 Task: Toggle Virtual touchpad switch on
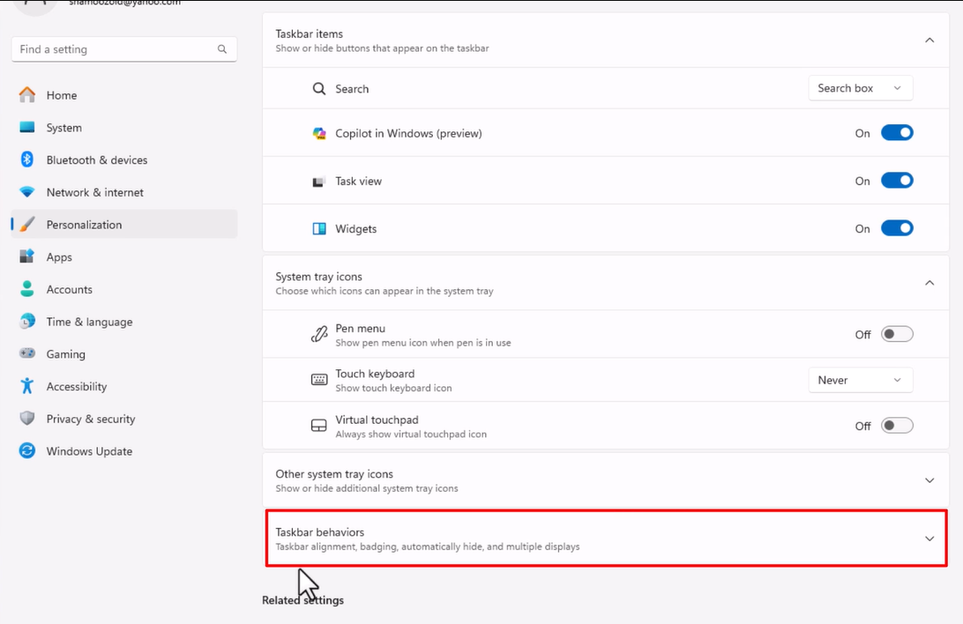click(x=897, y=426)
